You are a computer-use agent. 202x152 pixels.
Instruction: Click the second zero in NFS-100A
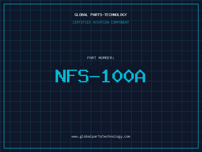click(130, 76)
